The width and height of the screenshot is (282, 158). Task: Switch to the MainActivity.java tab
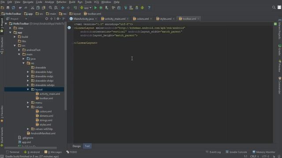(x=83, y=18)
